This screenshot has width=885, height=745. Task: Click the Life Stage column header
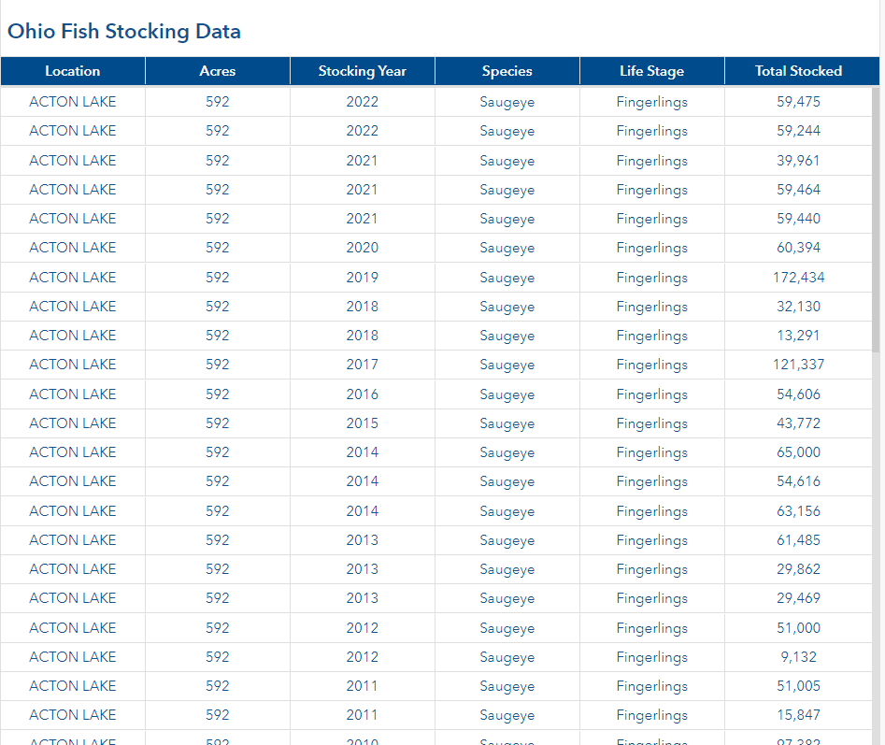coord(652,71)
